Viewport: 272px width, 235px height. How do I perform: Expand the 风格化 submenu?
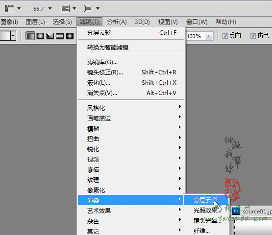tap(131, 108)
